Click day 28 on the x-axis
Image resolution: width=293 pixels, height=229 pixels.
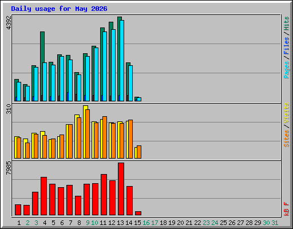(249, 223)
